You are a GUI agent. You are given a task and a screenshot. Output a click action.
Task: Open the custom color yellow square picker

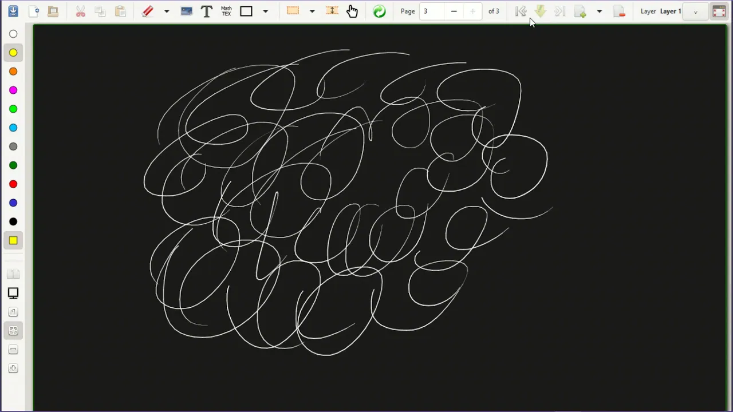point(13,240)
